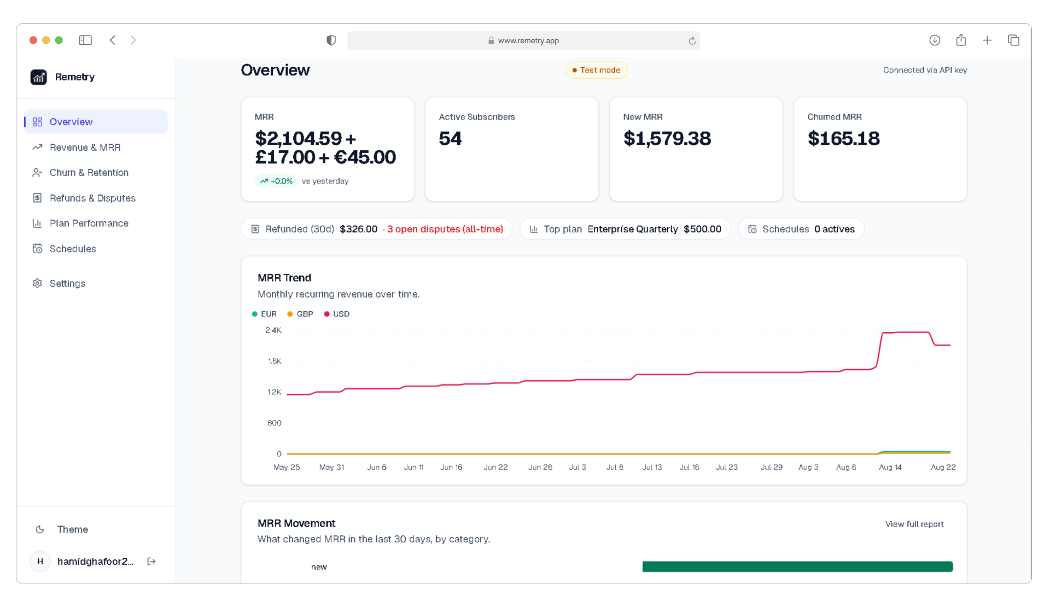Click the Settings gear icon

click(37, 284)
